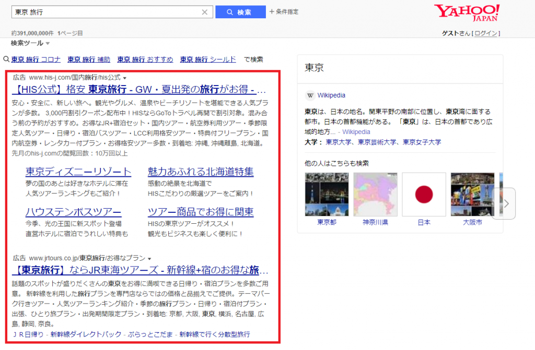Open the his-j.com ad URL dropdown arrow
This screenshot has height=350, width=535.
coord(125,78)
